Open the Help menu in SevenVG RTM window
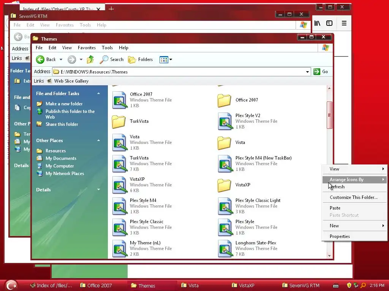Viewport: 389px width, 291px height. [x=101, y=25]
